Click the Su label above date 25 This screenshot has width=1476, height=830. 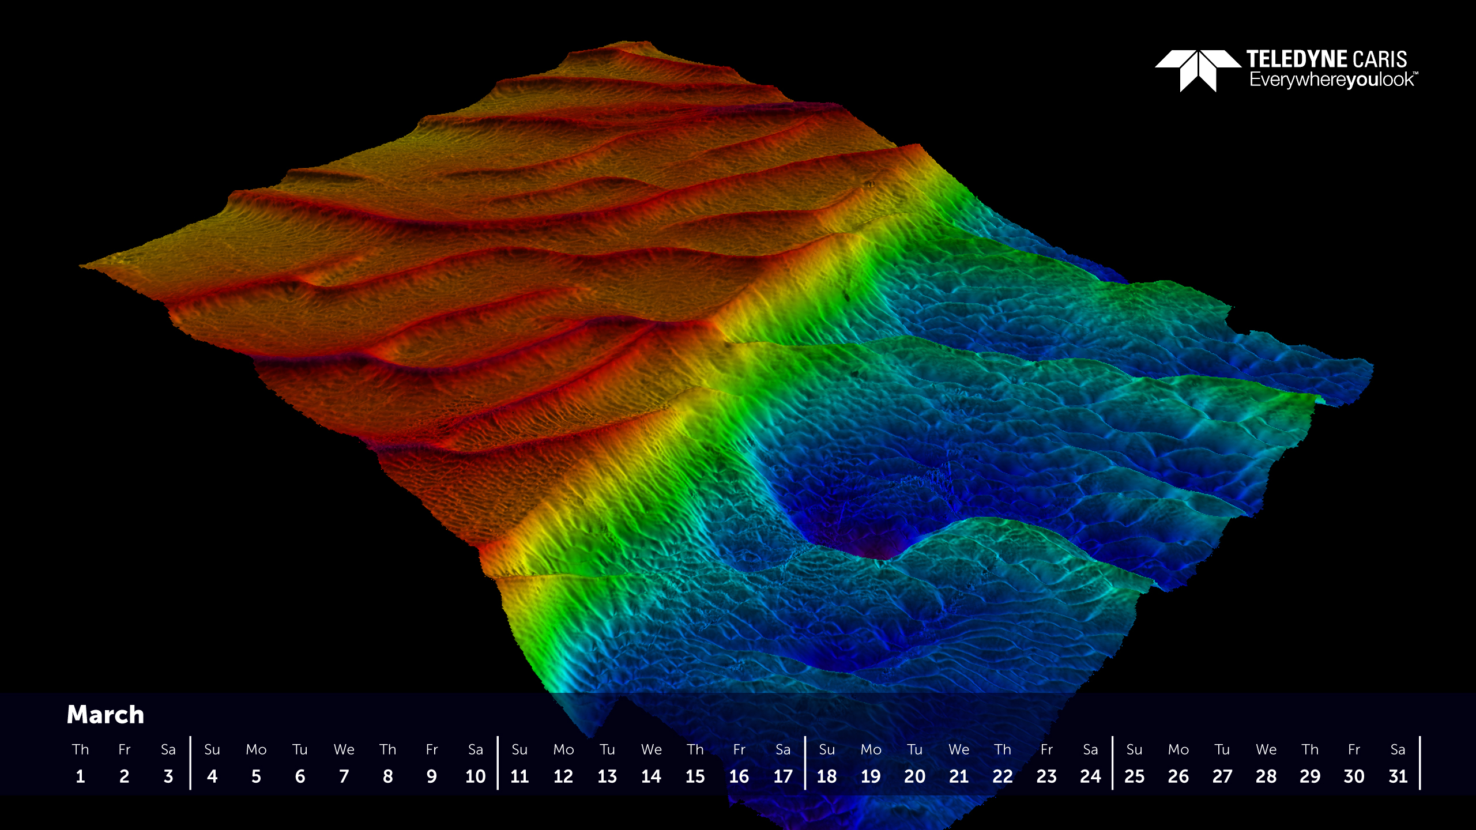(1134, 749)
